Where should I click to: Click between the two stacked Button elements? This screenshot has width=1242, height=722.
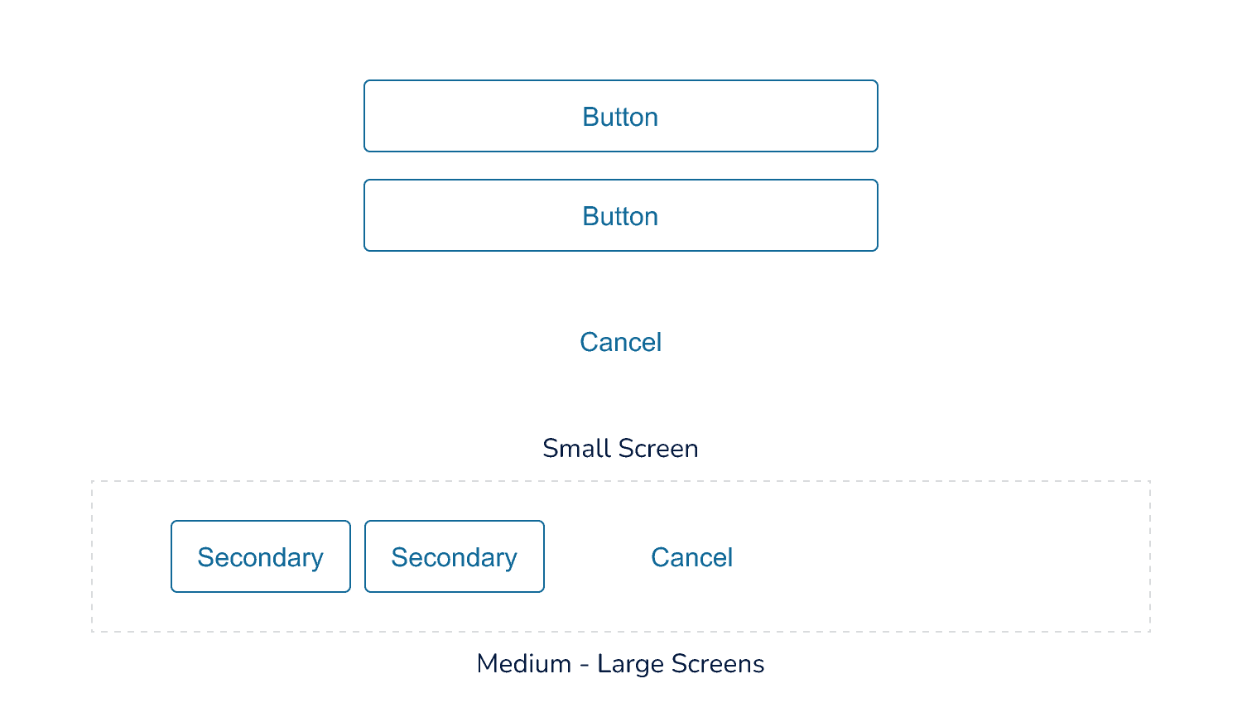[x=620, y=166]
